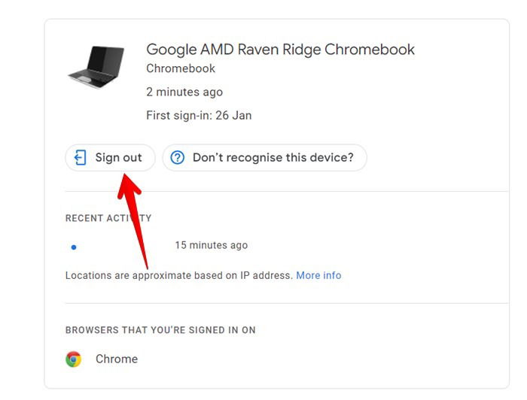The height and width of the screenshot is (400, 527).
Task: Click the Recent Activity section heading
Action: (x=108, y=218)
